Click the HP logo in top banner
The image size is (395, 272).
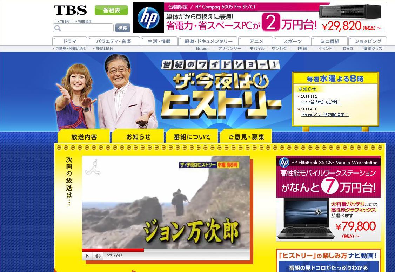pos(148,18)
